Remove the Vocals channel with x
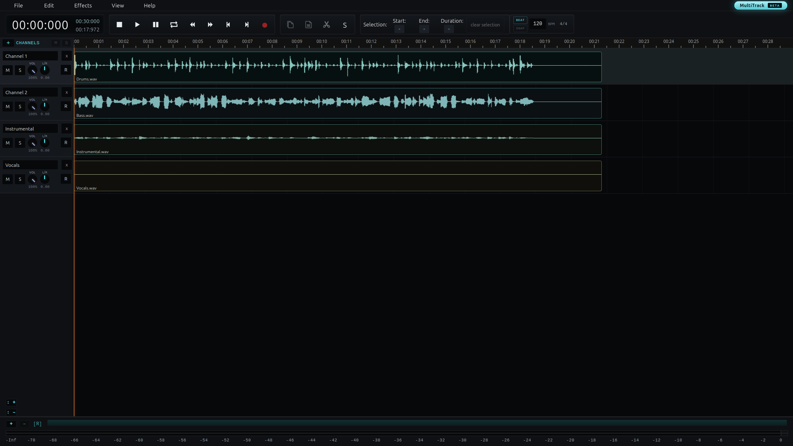Viewport: 793px width, 446px height. [x=66, y=165]
